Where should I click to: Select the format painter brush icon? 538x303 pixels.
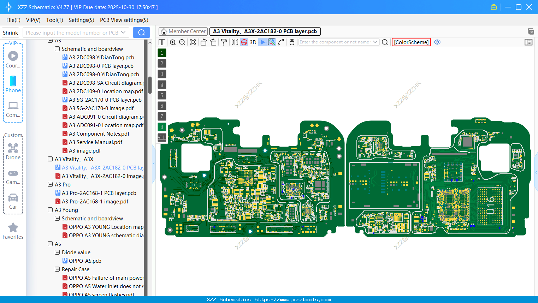(224, 42)
